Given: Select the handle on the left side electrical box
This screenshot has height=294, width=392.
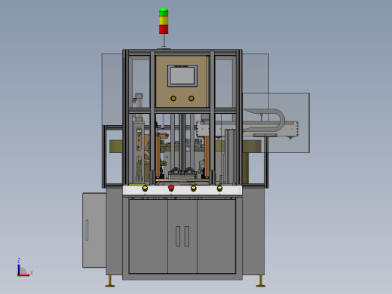Looking at the screenshot, I should pyautogui.click(x=87, y=230).
